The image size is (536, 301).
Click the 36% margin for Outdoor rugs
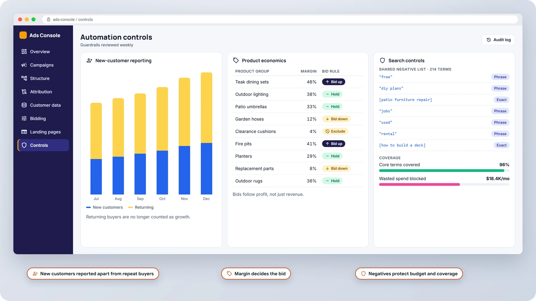point(312,181)
